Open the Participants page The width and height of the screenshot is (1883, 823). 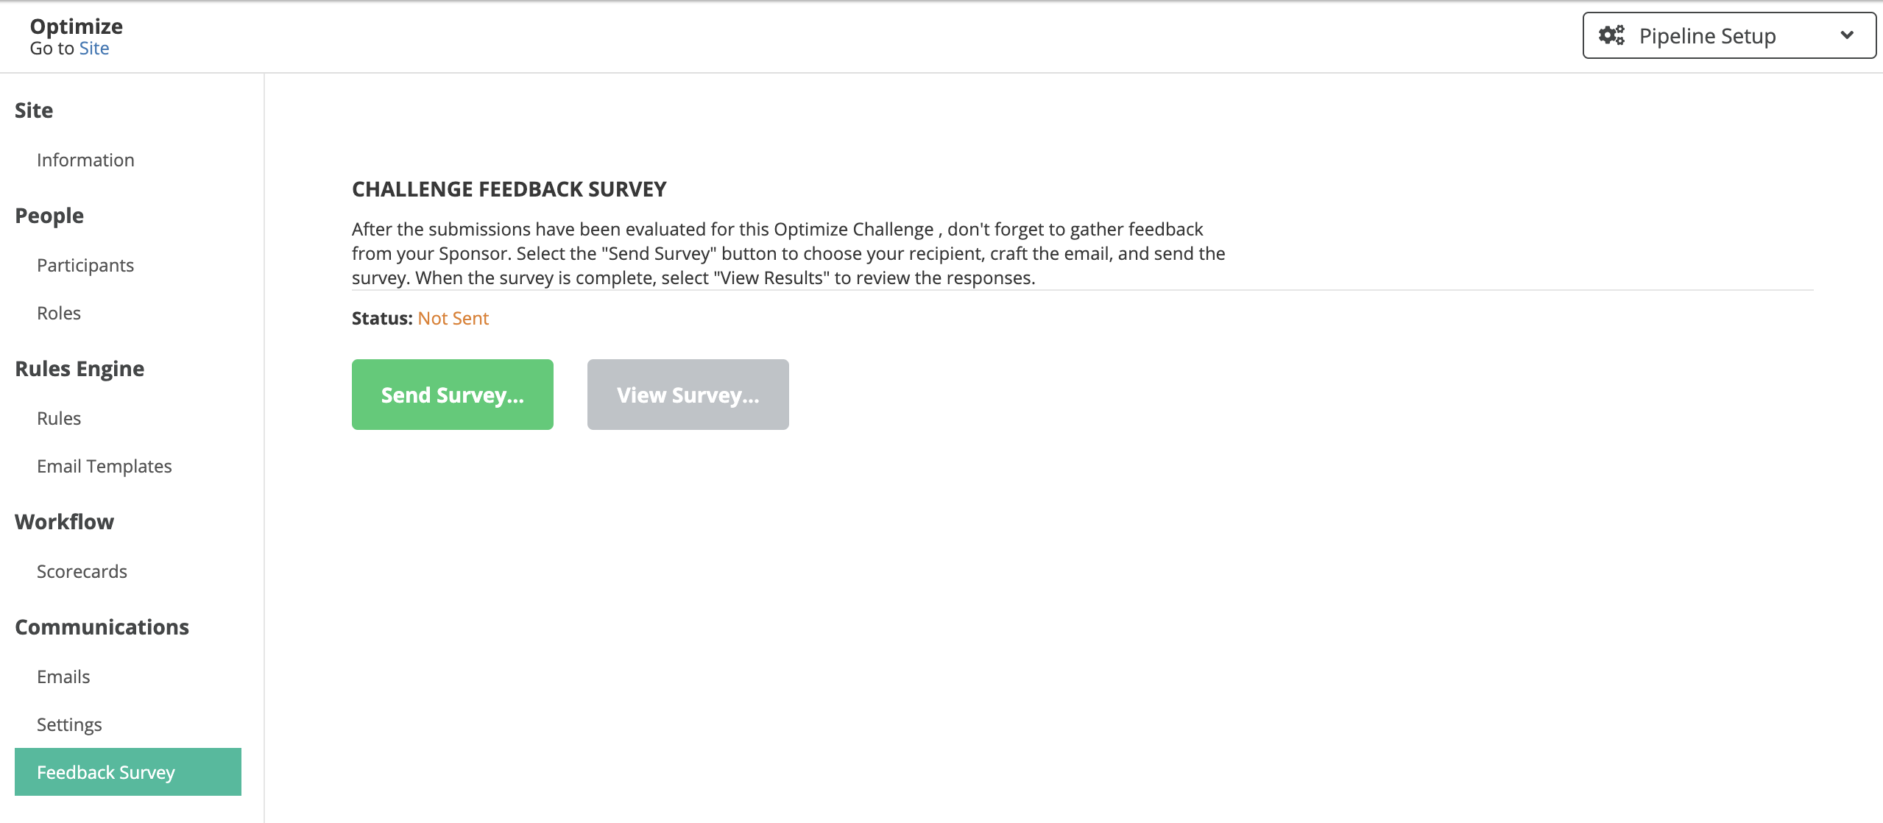(x=85, y=265)
